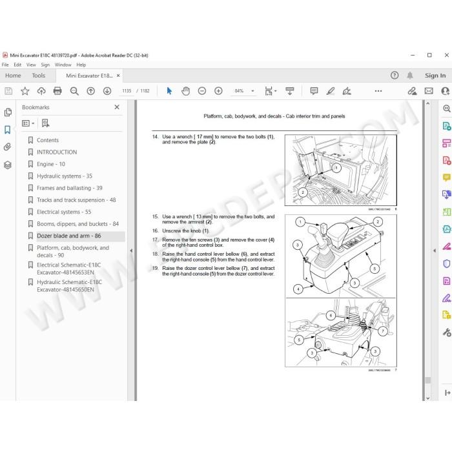Add the file to starred favorites

coord(25,91)
